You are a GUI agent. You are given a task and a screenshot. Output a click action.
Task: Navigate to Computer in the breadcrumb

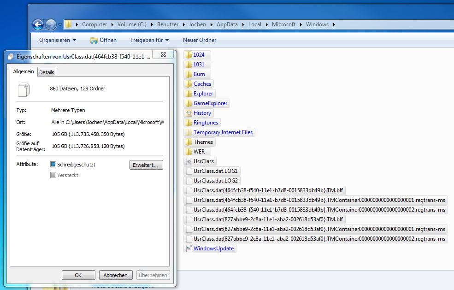94,24
